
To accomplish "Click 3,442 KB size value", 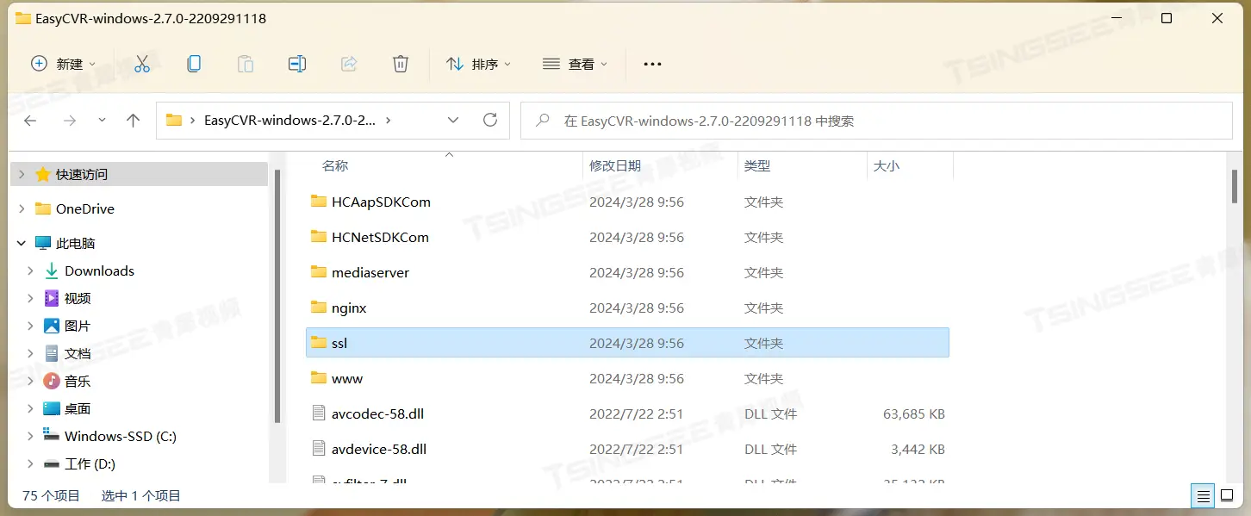I will point(918,449).
